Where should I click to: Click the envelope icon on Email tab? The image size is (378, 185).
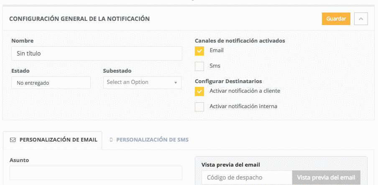[x=13, y=140]
